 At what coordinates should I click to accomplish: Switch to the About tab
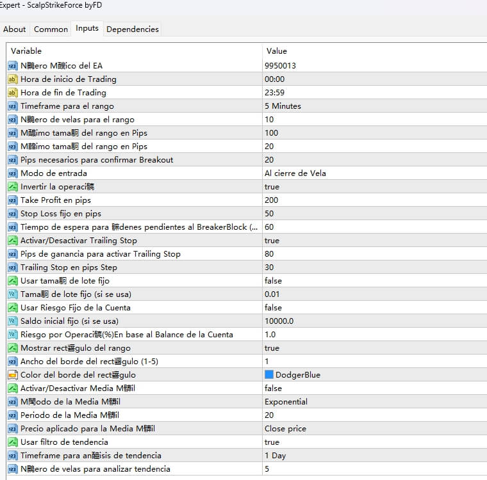(x=15, y=29)
